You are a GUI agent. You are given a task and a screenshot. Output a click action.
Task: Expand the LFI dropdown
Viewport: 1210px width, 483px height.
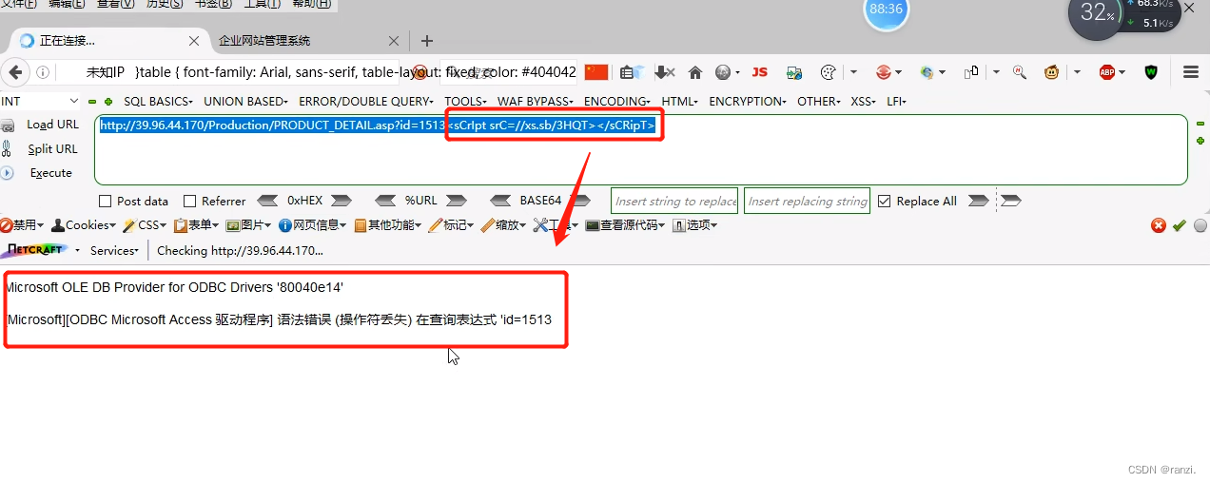[896, 101]
